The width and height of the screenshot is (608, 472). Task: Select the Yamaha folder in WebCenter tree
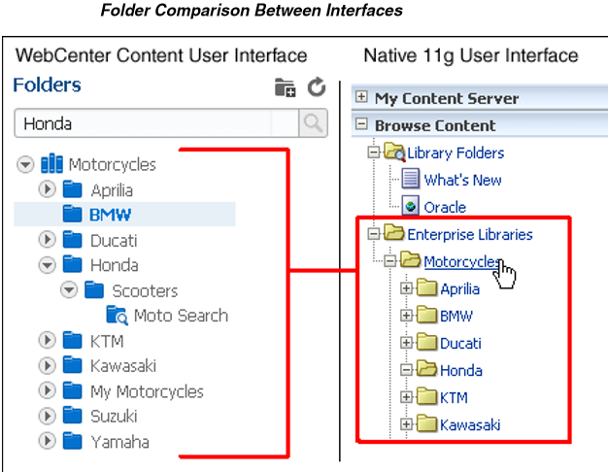(x=119, y=442)
